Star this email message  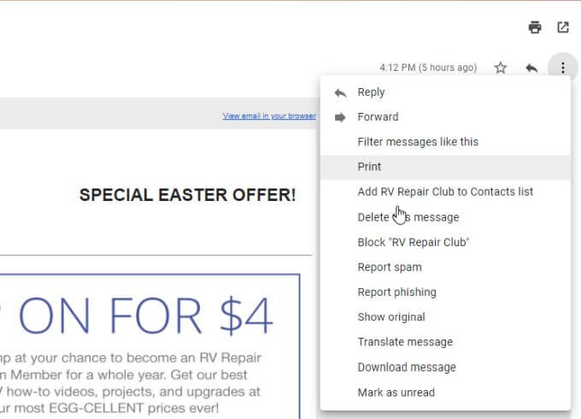[501, 68]
